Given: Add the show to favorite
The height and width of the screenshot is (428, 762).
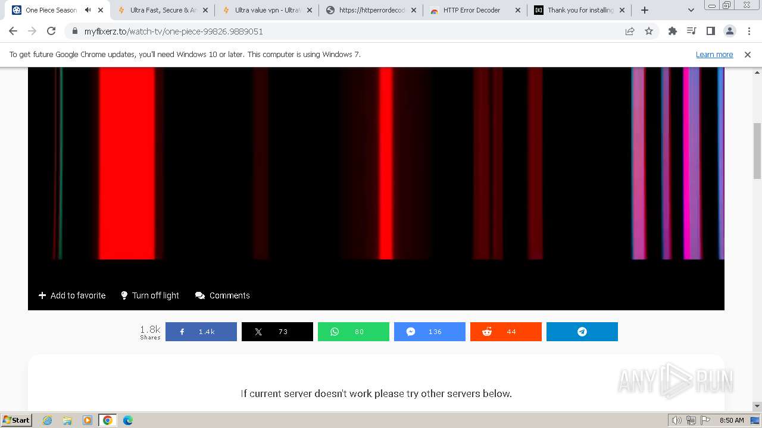Looking at the screenshot, I should click(x=72, y=295).
